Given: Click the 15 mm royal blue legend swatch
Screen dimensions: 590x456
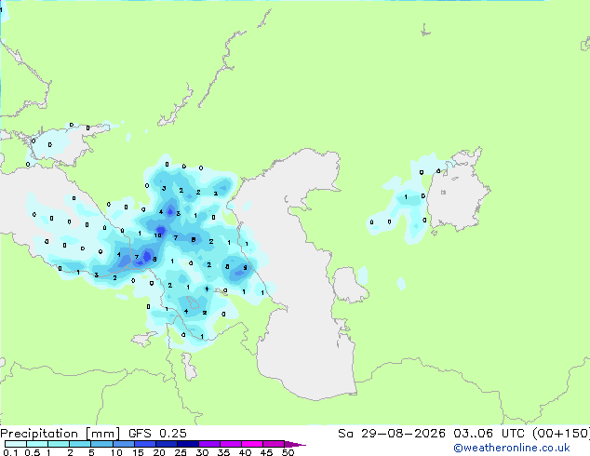Looking at the screenshot, I should point(144,444).
